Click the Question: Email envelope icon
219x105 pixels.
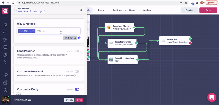[x=111, y=43]
